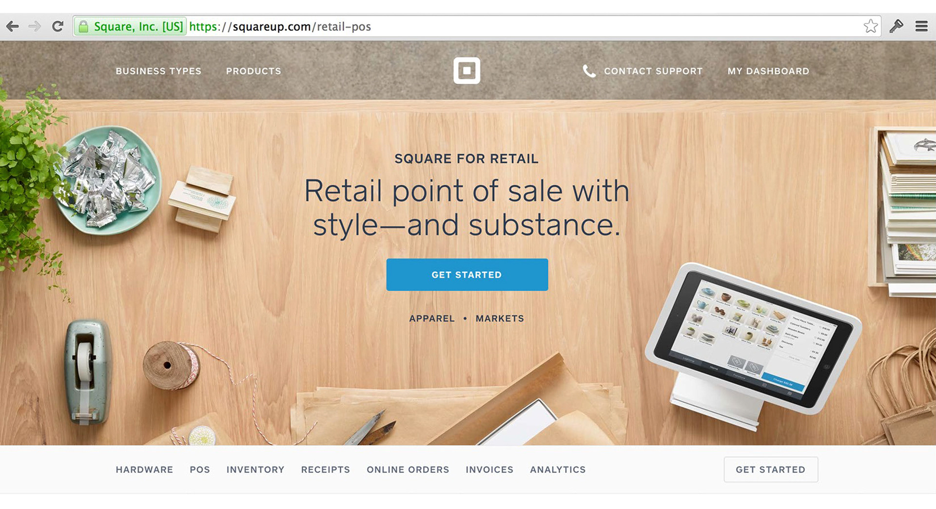936x509 pixels.
Task: Click the browser forward arrow
Action: click(x=35, y=26)
